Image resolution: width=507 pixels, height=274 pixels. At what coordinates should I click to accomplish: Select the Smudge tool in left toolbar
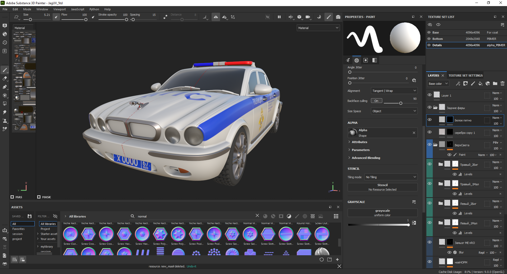[x=5, y=112]
